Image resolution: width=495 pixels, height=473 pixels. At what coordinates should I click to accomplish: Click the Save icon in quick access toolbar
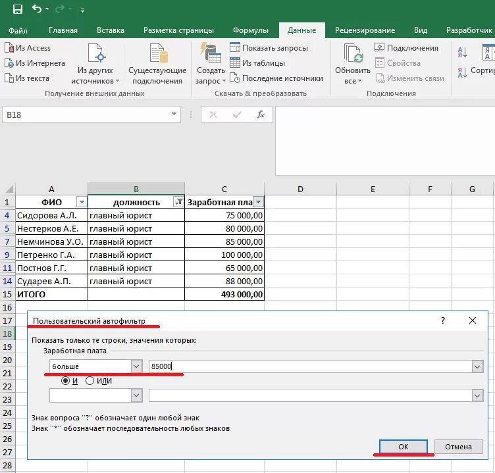pyautogui.click(x=18, y=9)
